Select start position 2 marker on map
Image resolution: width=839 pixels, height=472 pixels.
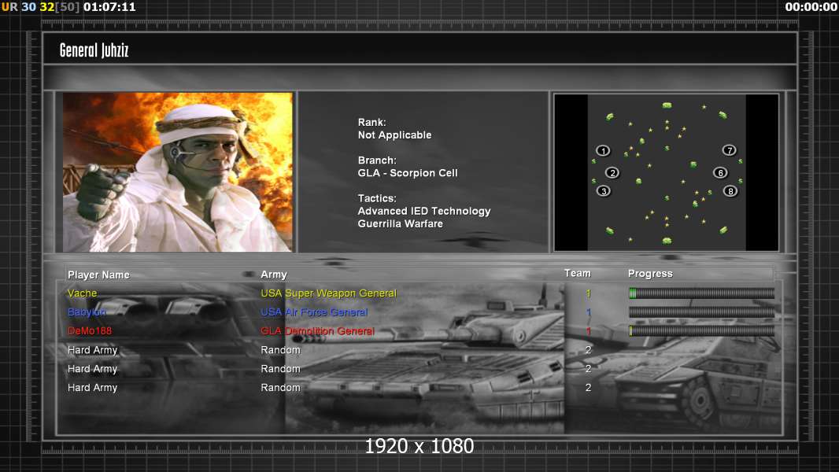point(612,173)
